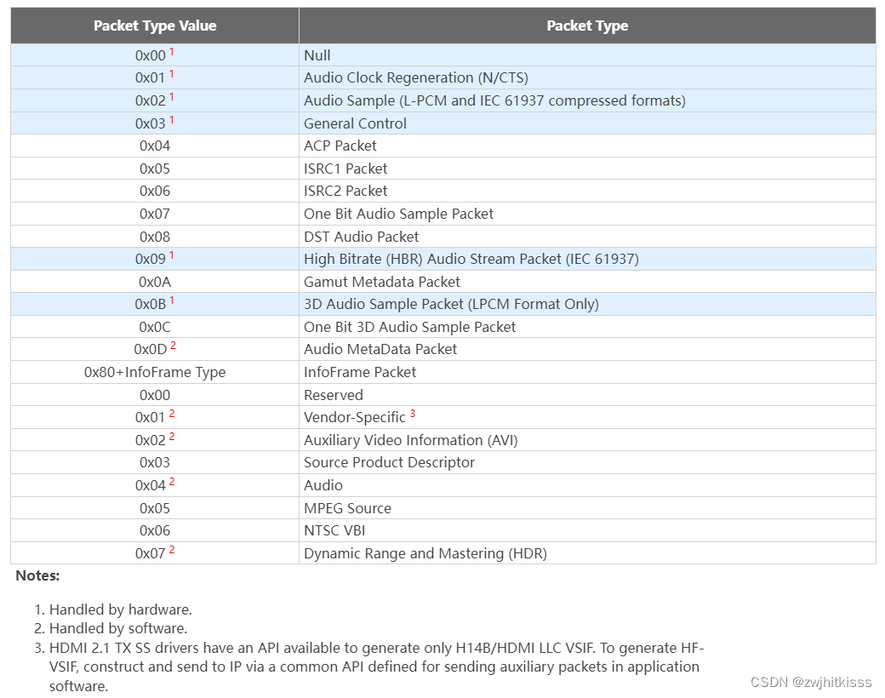Select the 0x0C value cell

(155, 326)
